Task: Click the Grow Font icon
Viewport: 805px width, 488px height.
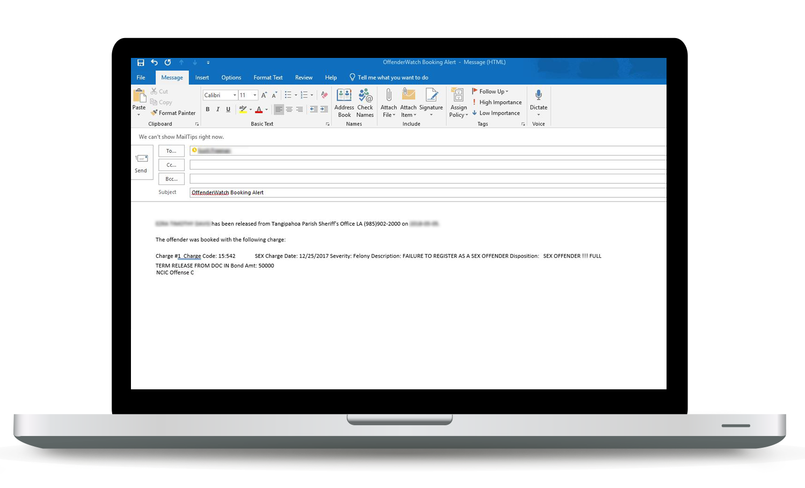Action: click(x=264, y=95)
